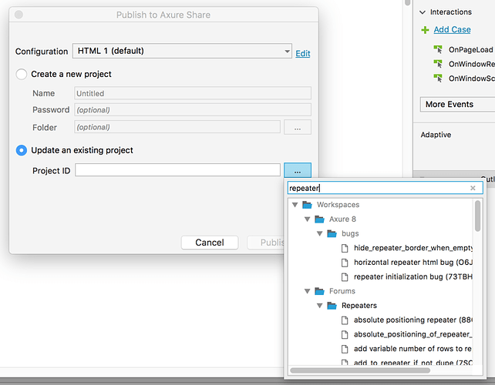
Task: Click the Workspaces label in the tree
Action: tap(338, 205)
